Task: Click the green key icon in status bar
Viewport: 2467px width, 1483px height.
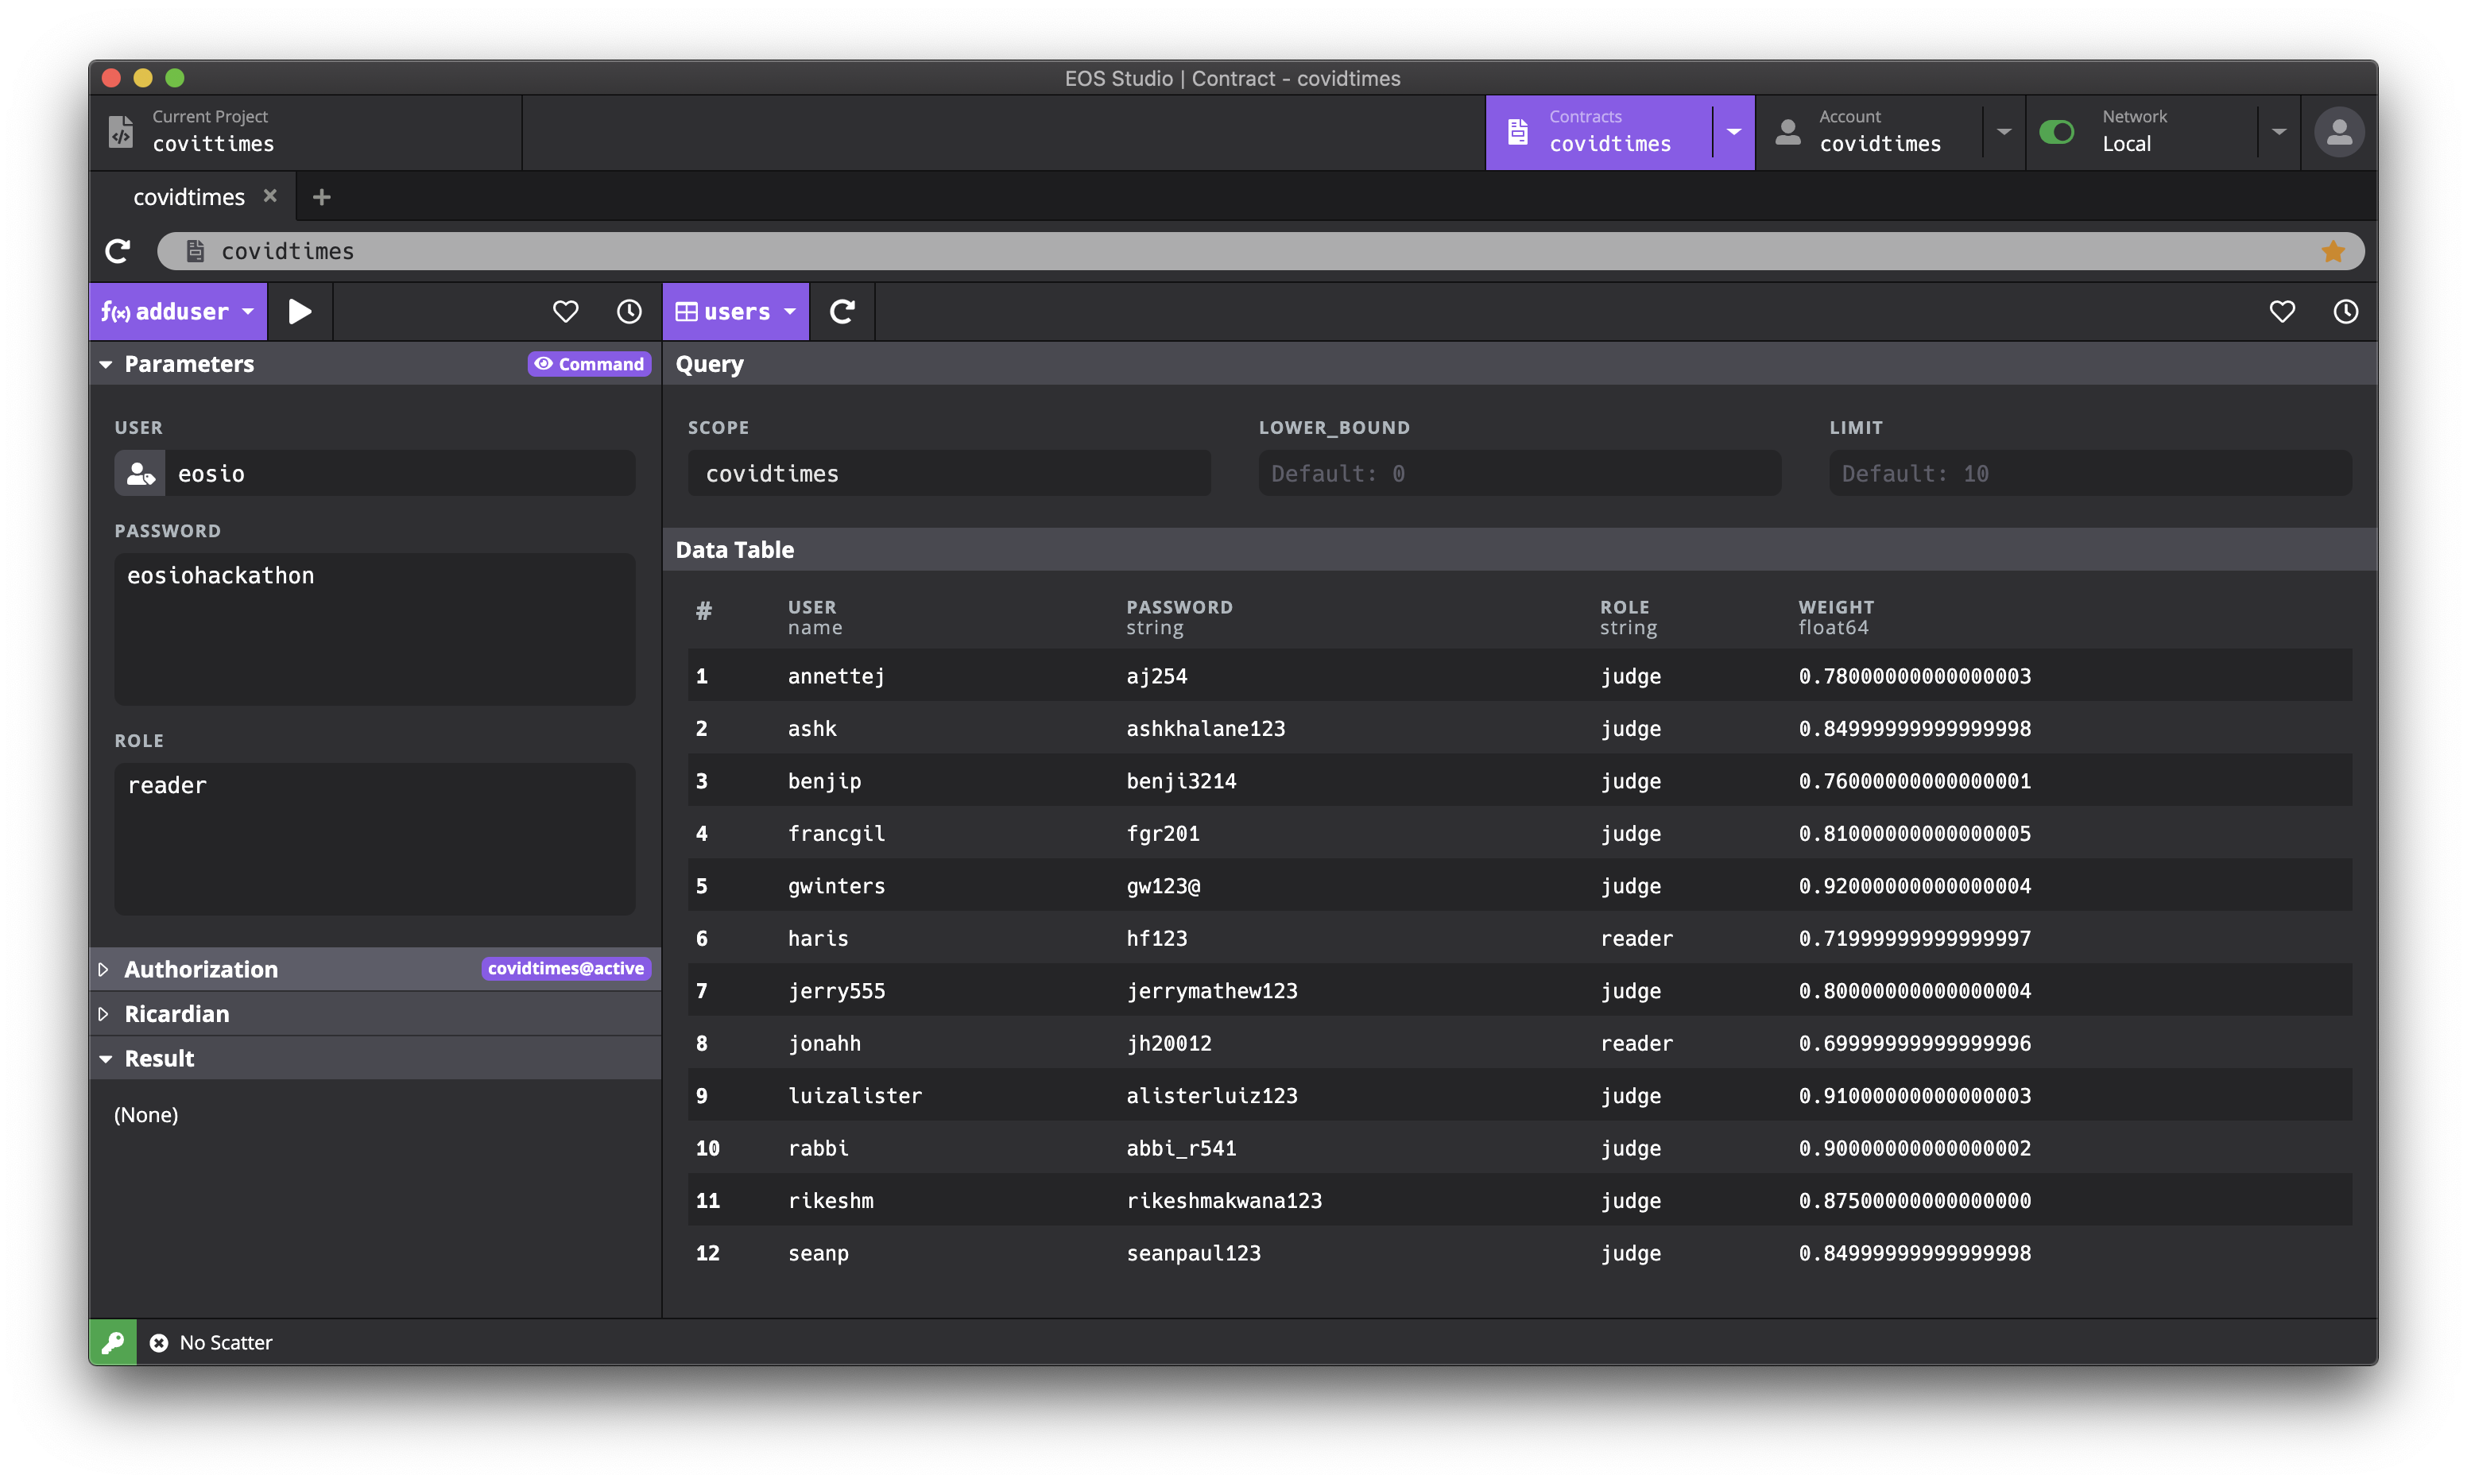Action: point(113,1342)
